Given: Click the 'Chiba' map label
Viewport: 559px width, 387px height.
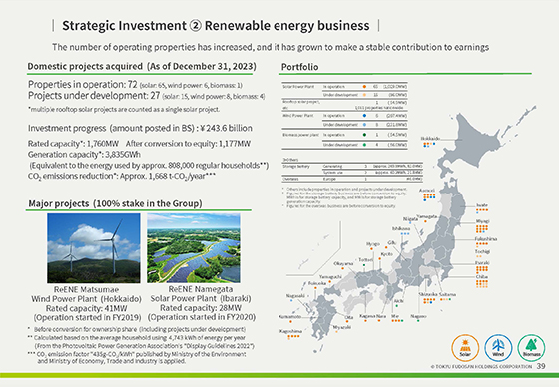Looking at the screenshot, I should pos(481,277).
